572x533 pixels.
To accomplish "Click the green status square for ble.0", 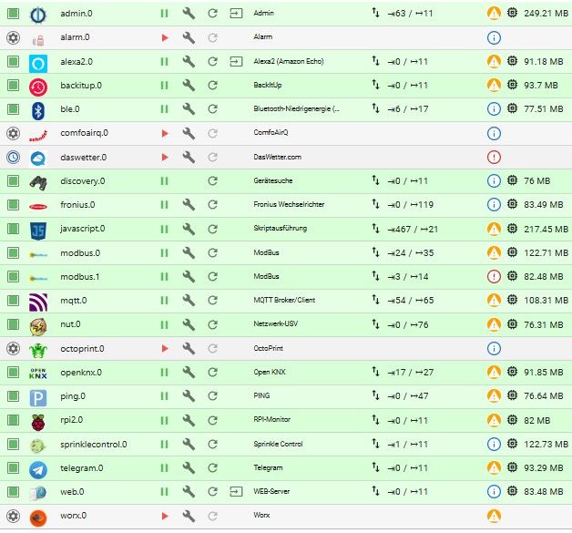I will pyautogui.click(x=14, y=109).
